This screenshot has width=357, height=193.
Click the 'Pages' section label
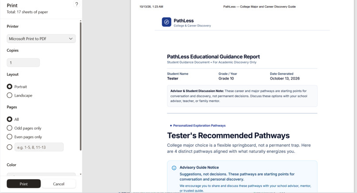pyautogui.click(x=12, y=107)
